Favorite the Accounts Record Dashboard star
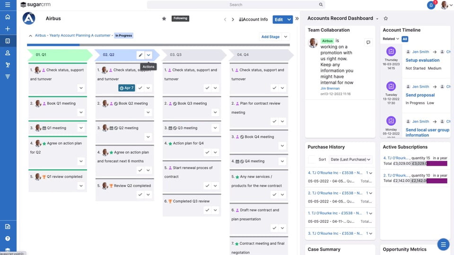This screenshot has height=255, width=454. [x=386, y=18]
